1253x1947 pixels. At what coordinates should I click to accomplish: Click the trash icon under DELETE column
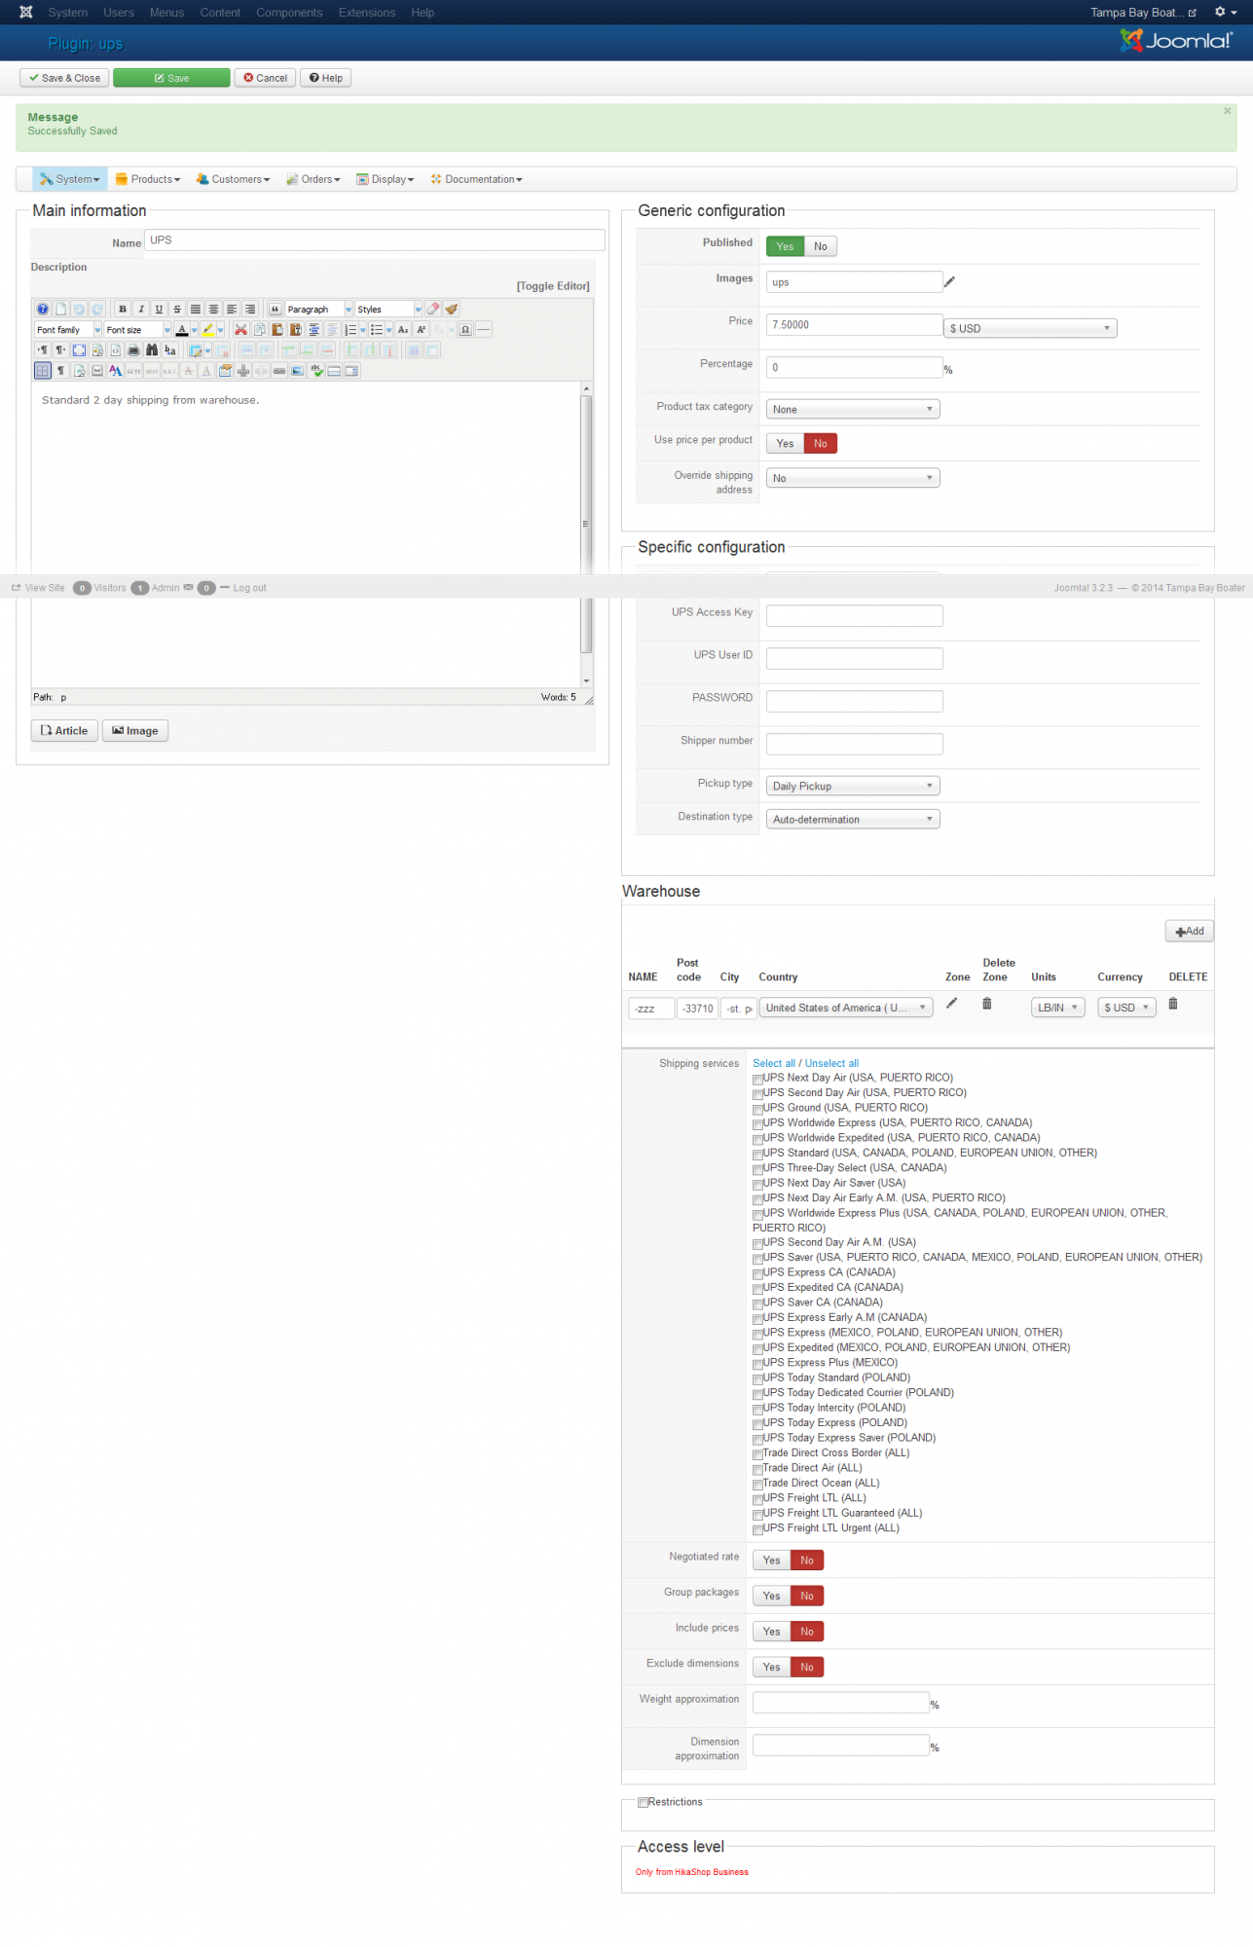click(x=1173, y=1004)
